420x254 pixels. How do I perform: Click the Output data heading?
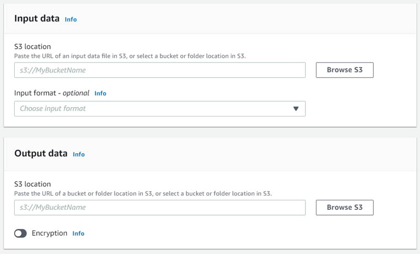click(41, 153)
